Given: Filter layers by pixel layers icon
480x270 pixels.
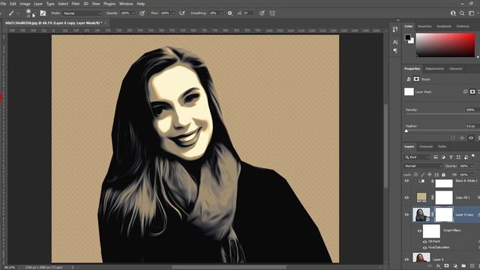Looking at the screenshot, I should [436, 157].
